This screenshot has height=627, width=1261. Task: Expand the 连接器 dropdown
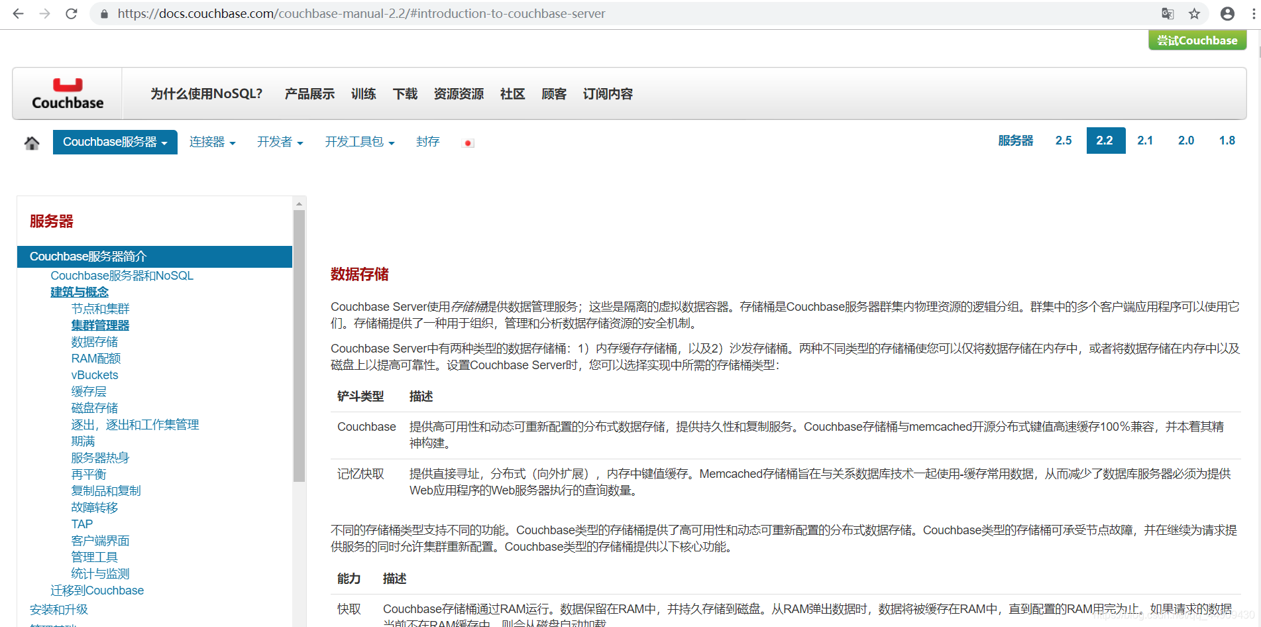tap(212, 142)
